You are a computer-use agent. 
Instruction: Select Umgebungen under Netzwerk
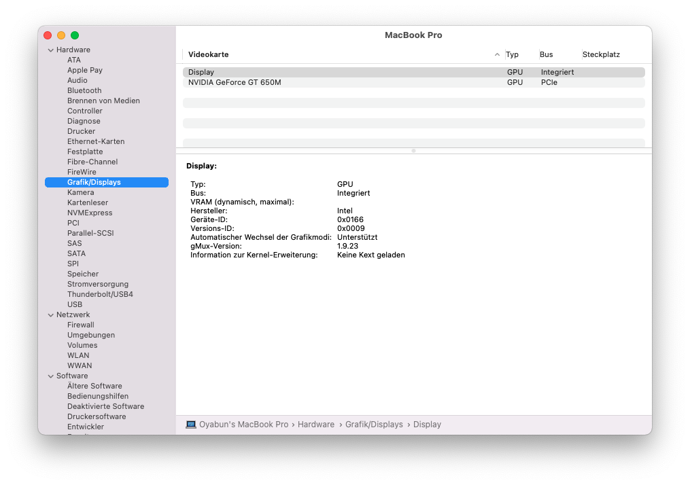pyautogui.click(x=90, y=335)
